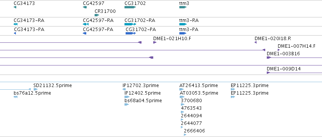The width and height of the screenshot is (322, 137).
Task: Select the IP12702.3prime EST marker
Action: [124, 89]
